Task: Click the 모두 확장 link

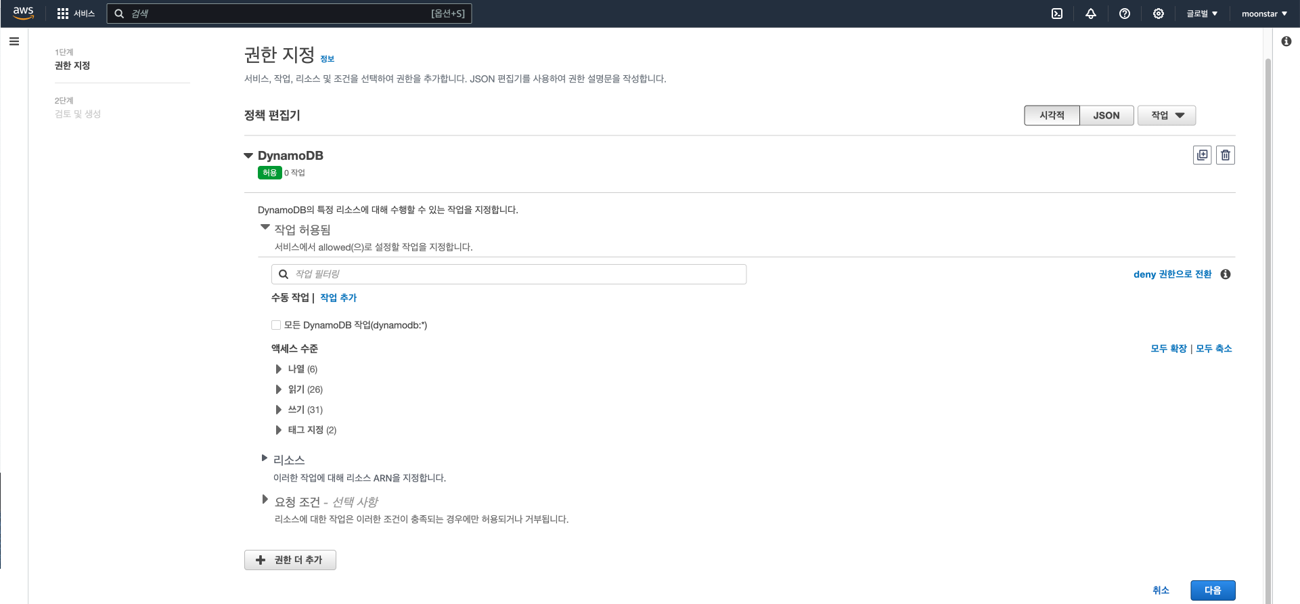Action: pyautogui.click(x=1169, y=349)
